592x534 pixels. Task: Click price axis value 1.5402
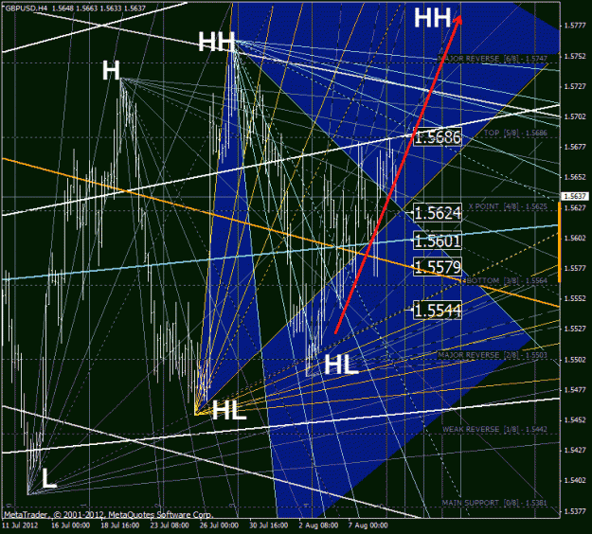click(x=575, y=480)
